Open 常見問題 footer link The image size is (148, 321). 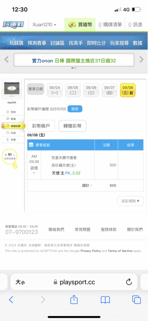[83, 230]
